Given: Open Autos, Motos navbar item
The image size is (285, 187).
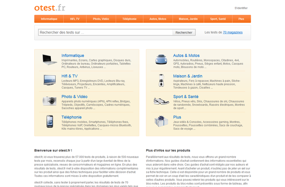Looking at the screenshot, I should tap(158, 19).
